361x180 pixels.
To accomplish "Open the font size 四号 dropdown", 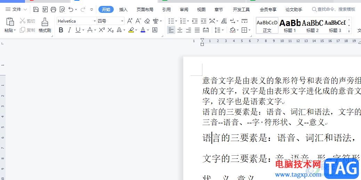I will tap(122, 21).
